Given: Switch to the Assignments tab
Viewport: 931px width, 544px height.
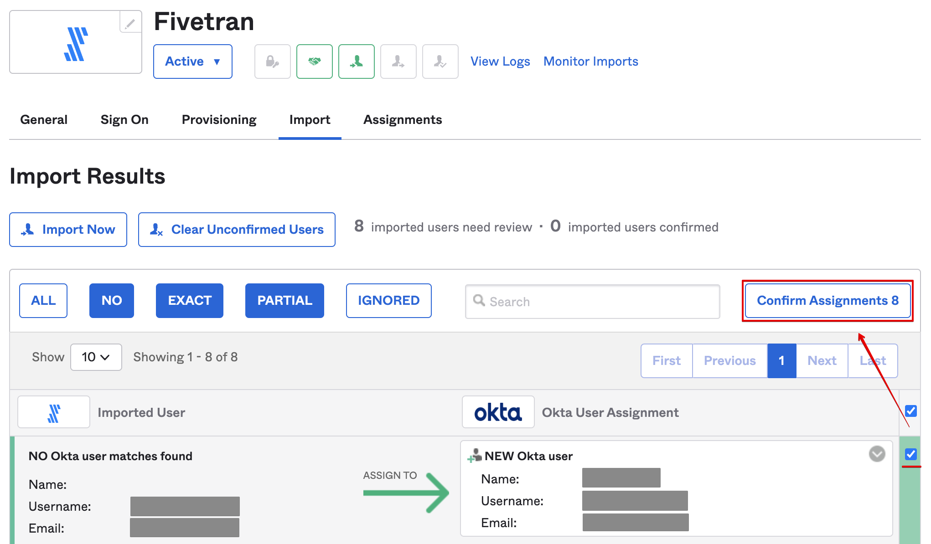Looking at the screenshot, I should (403, 120).
